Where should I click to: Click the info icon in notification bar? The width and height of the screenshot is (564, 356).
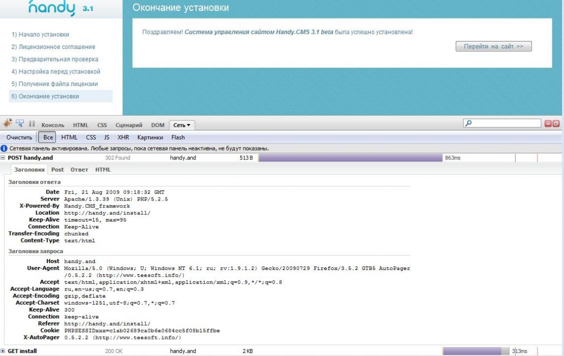coord(4,148)
